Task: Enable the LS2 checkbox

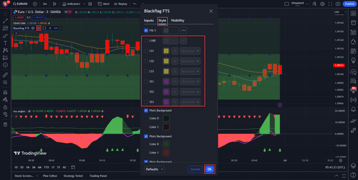Action: (146, 61)
